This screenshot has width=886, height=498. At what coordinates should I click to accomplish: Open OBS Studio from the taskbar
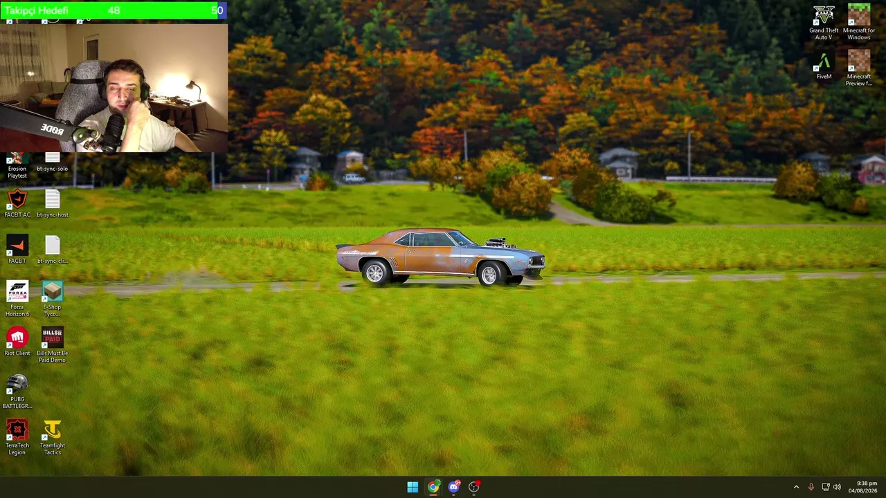(474, 487)
